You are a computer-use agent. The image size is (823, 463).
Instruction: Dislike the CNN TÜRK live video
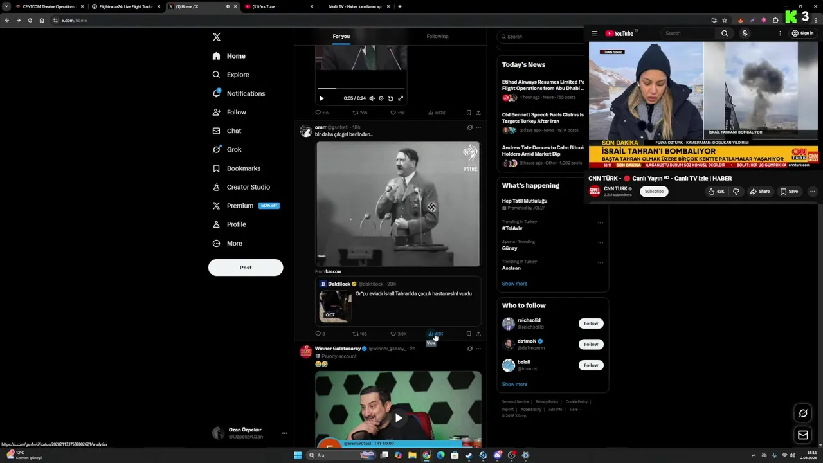736,192
